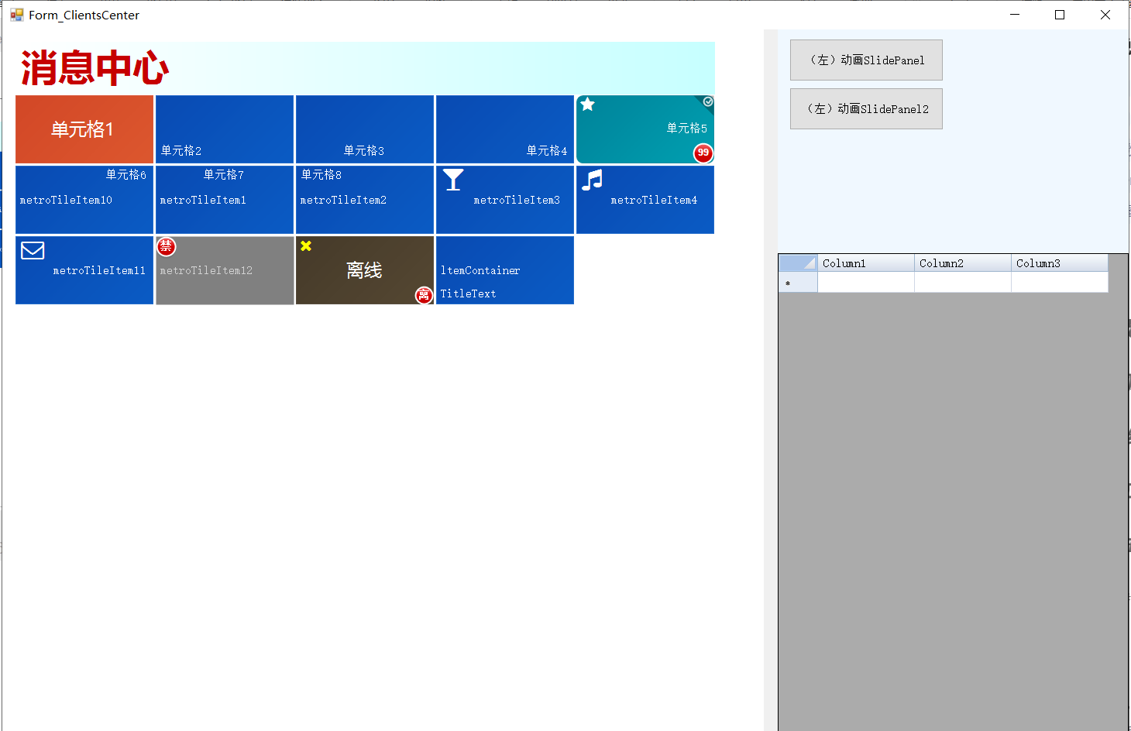1131x731 pixels.
Task: Click the yellow X on the 离线 tile
Action: tap(306, 245)
